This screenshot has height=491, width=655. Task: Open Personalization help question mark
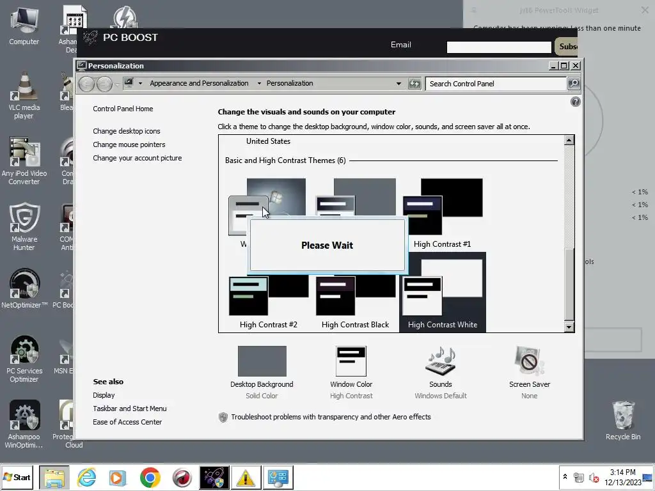pos(575,102)
